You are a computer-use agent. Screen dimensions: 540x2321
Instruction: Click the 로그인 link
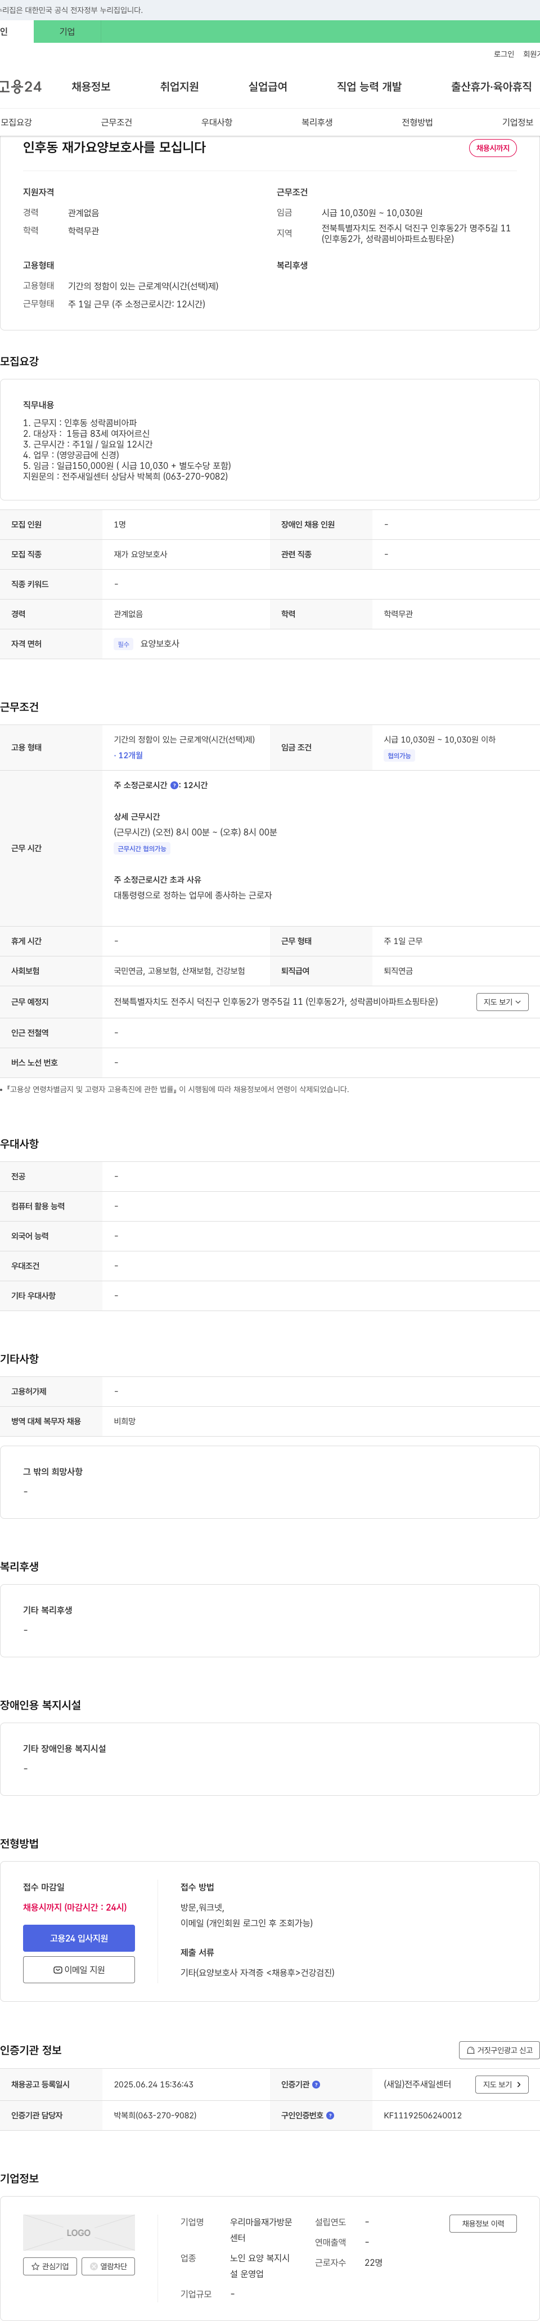[x=504, y=54]
